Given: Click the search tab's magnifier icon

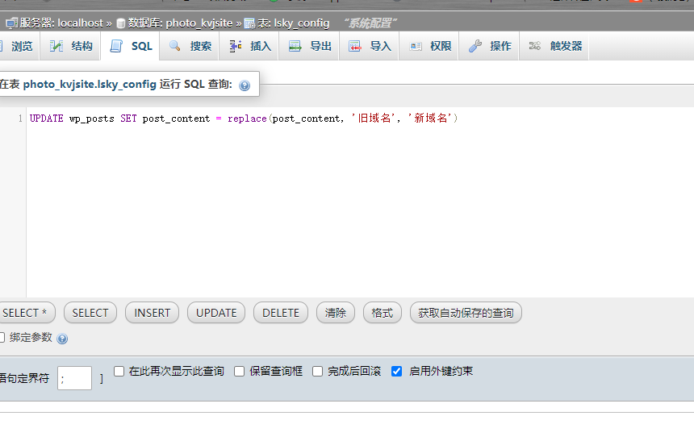Looking at the screenshot, I should [175, 46].
